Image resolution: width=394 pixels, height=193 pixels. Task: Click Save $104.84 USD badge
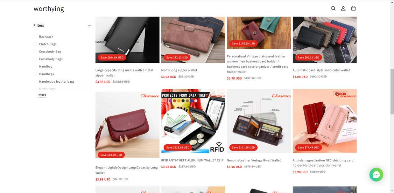click(x=112, y=57)
